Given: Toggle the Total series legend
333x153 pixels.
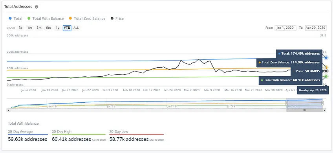Looking at the screenshot, I should (x=15, y=18).
